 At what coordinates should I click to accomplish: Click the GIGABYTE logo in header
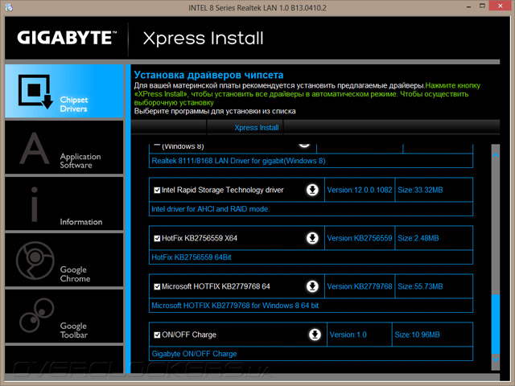click(67, 38)
